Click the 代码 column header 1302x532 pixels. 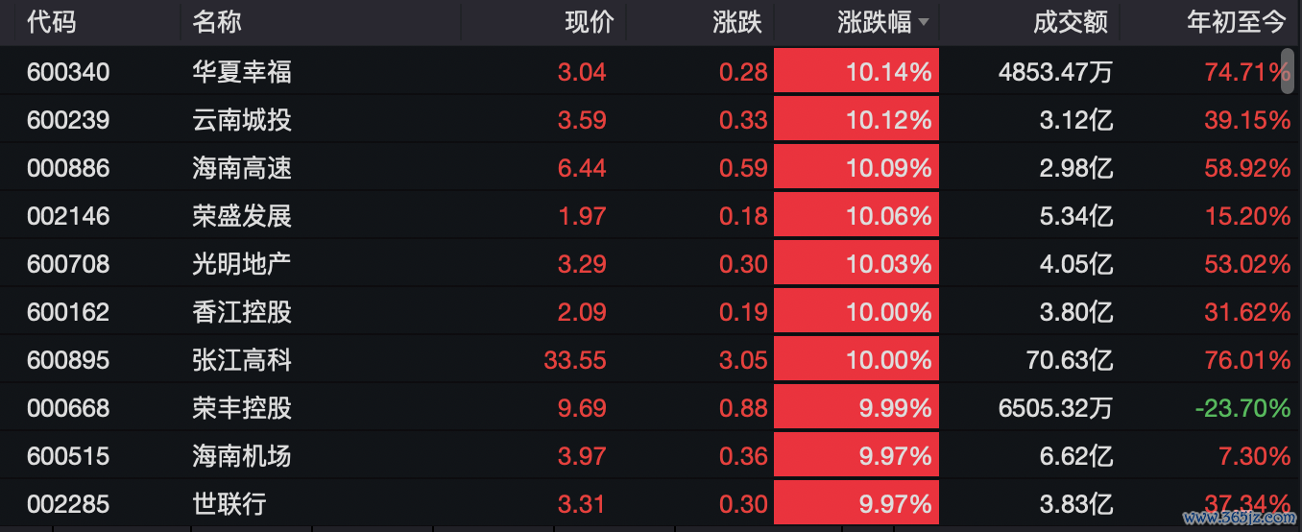click(52, 22)
